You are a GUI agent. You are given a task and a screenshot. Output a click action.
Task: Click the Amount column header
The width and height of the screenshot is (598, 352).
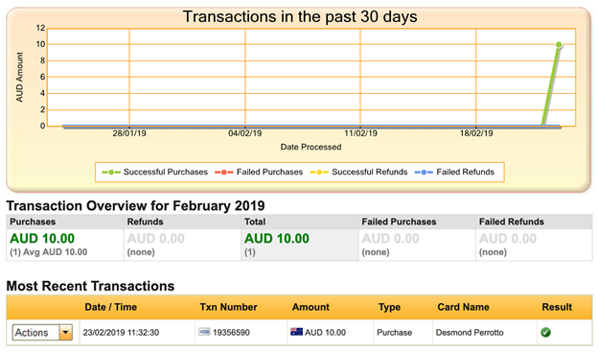310,307
